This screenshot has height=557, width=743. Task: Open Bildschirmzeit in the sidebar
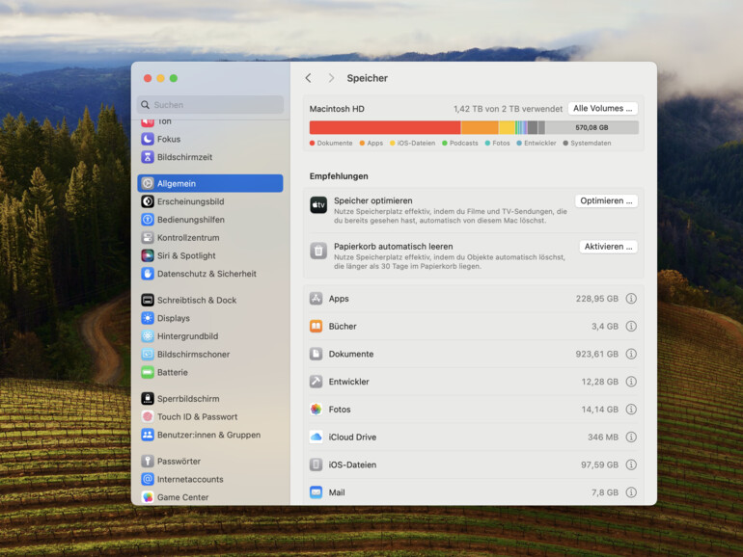tap(210, 157)
